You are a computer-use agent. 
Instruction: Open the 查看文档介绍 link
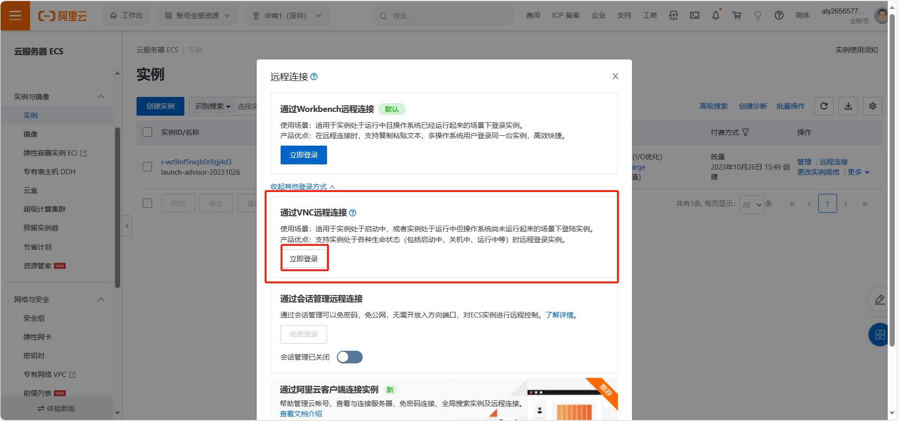(x=301, y=414)
